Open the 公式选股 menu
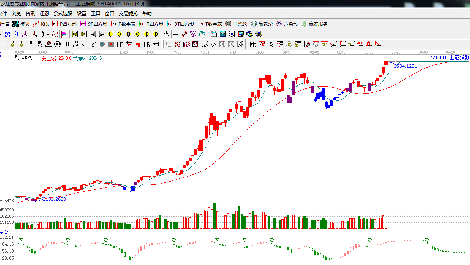470x265 pixels. pyautogui.click(x=63, y=13)
